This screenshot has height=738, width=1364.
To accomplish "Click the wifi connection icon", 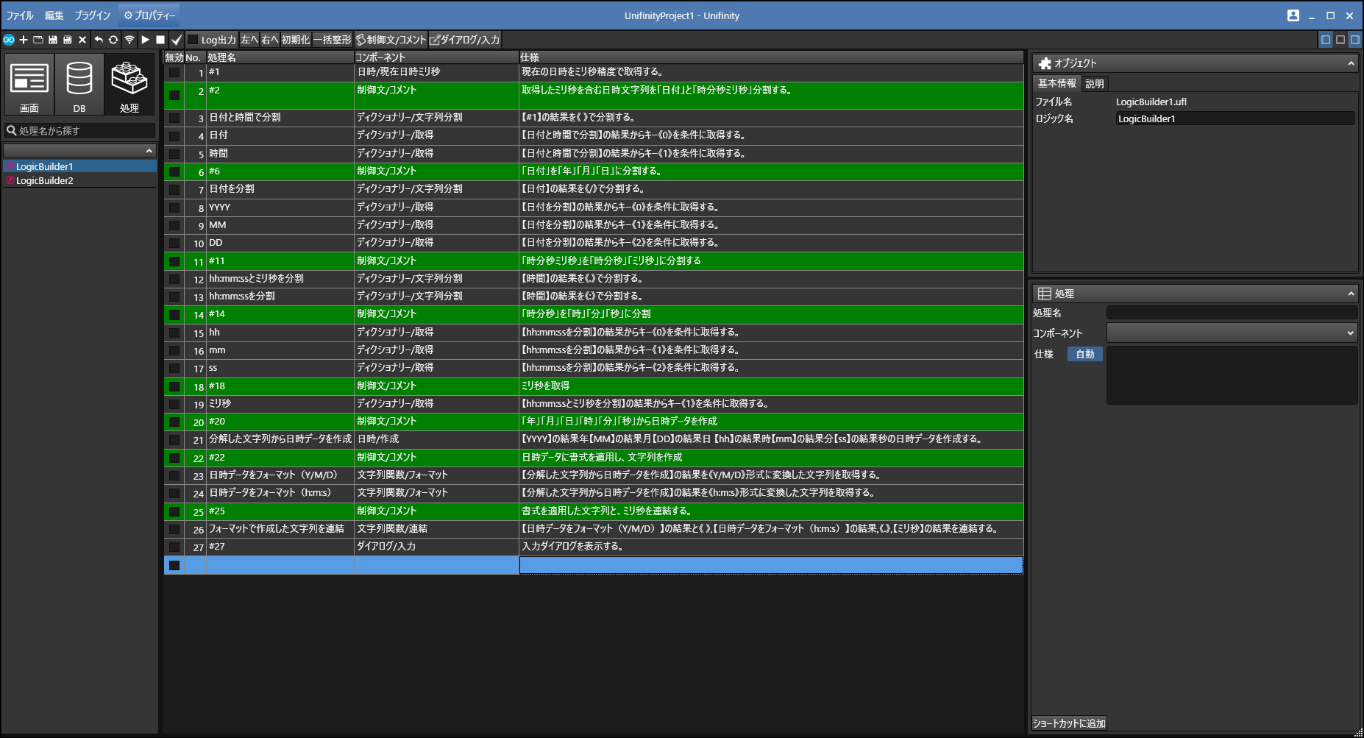I will 129,40.
